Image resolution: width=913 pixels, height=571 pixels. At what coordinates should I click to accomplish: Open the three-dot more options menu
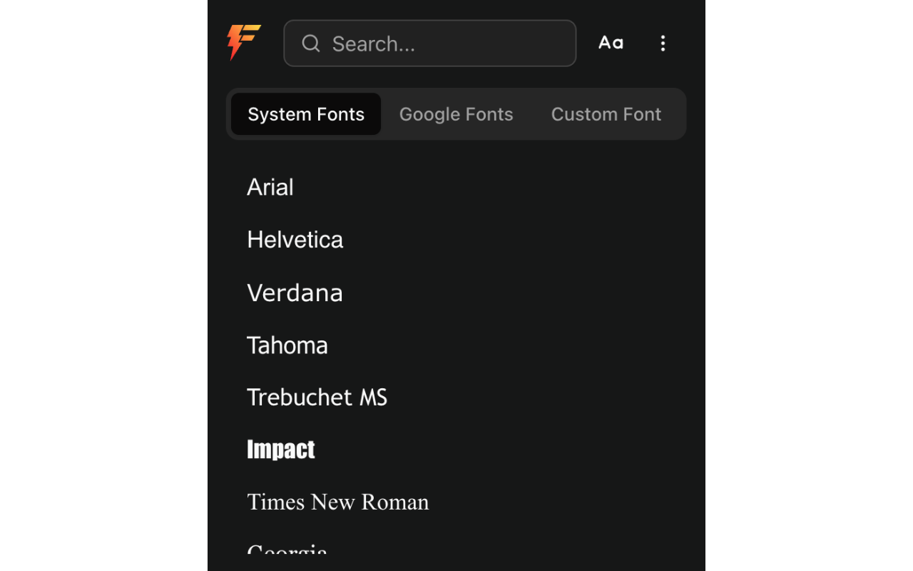663,44
